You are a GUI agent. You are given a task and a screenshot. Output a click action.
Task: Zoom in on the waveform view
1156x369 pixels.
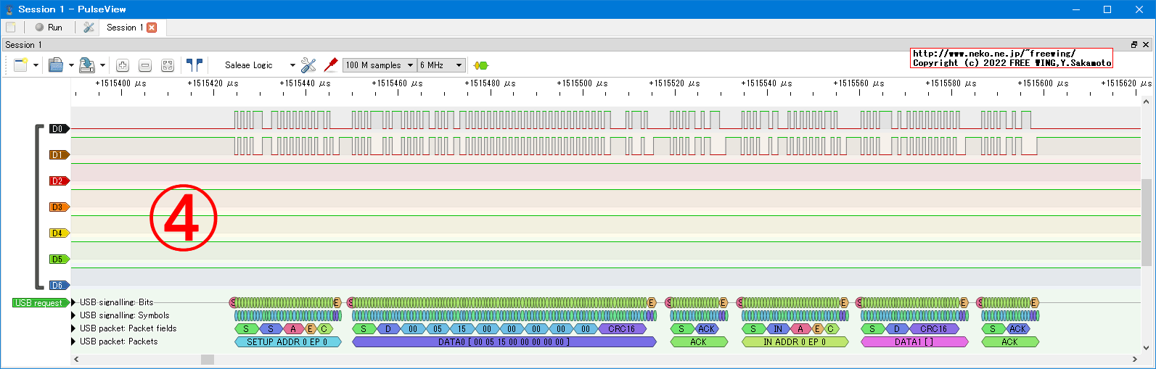(x=123, y=65)
